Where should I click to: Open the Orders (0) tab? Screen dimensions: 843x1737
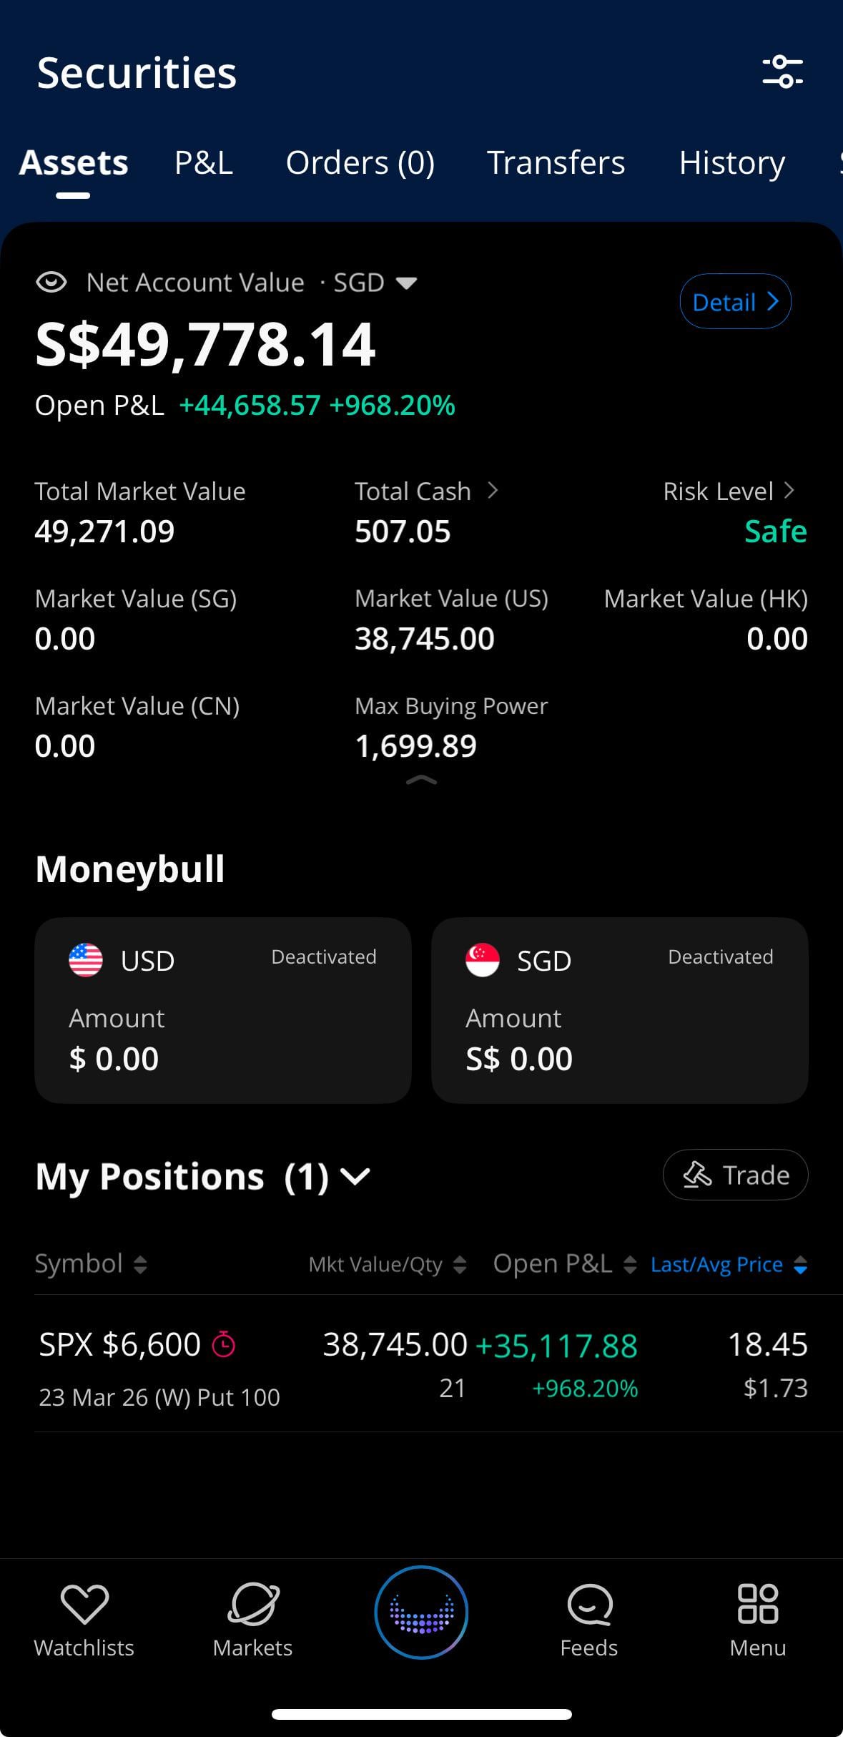[360, 163]
